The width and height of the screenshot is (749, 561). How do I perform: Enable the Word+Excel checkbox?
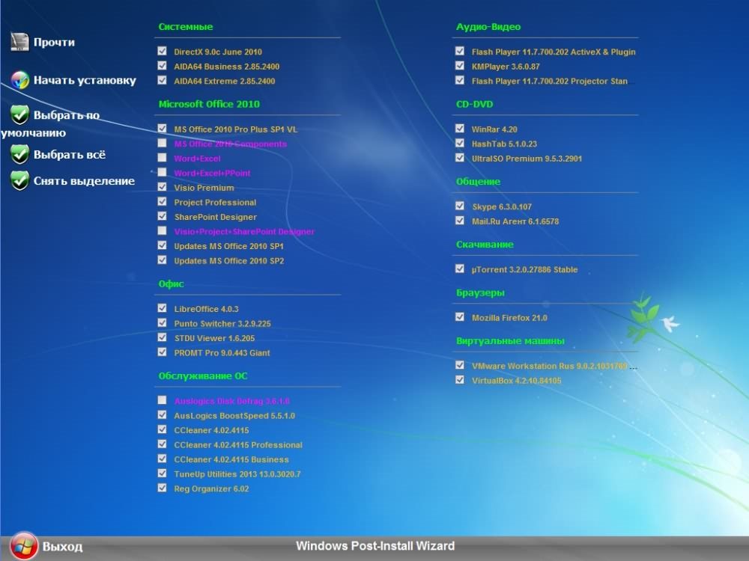click(x=163, y=158)
